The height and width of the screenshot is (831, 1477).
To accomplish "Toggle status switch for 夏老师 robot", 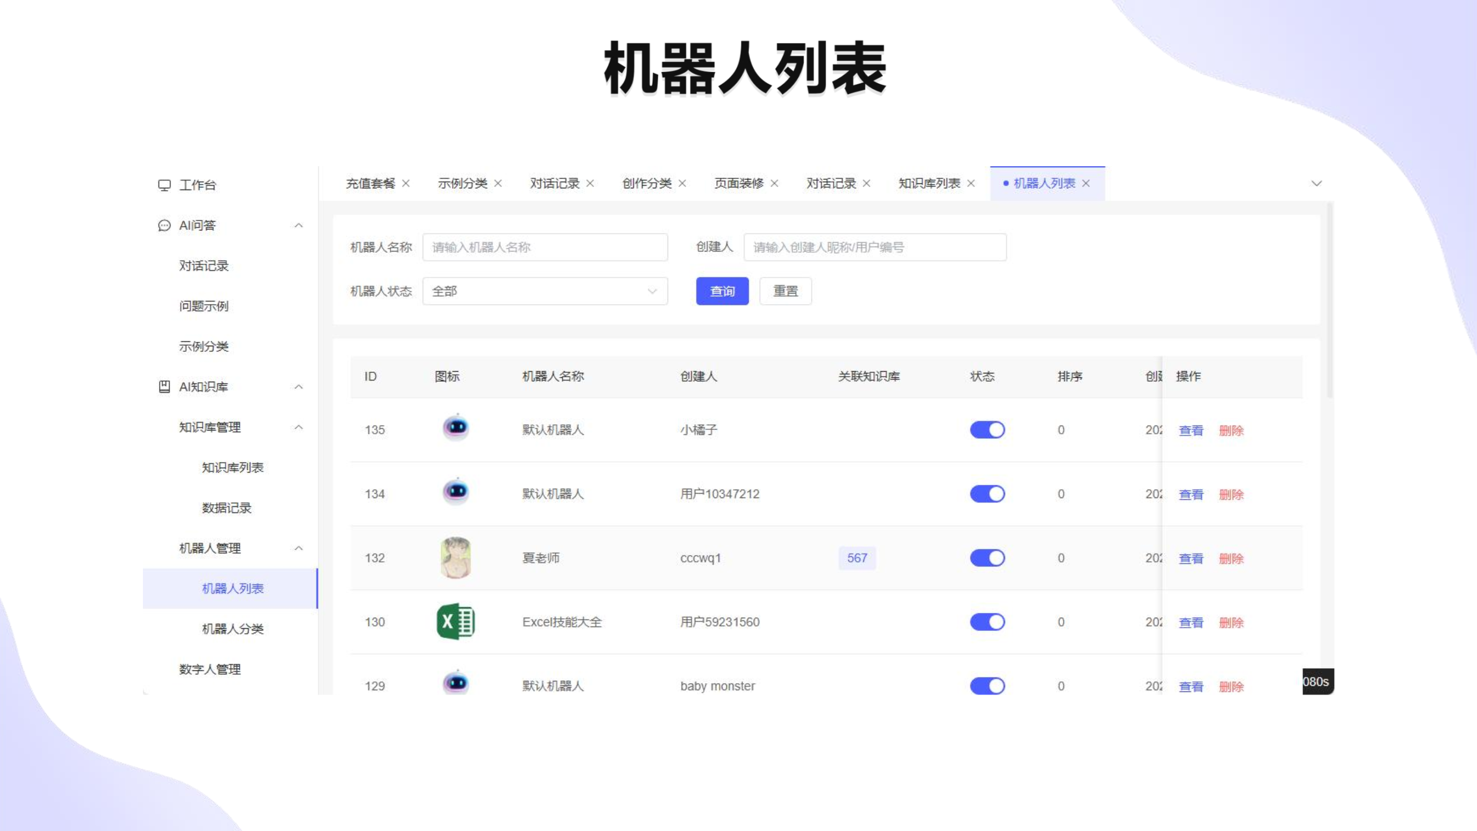I will [x=987, y=558].
